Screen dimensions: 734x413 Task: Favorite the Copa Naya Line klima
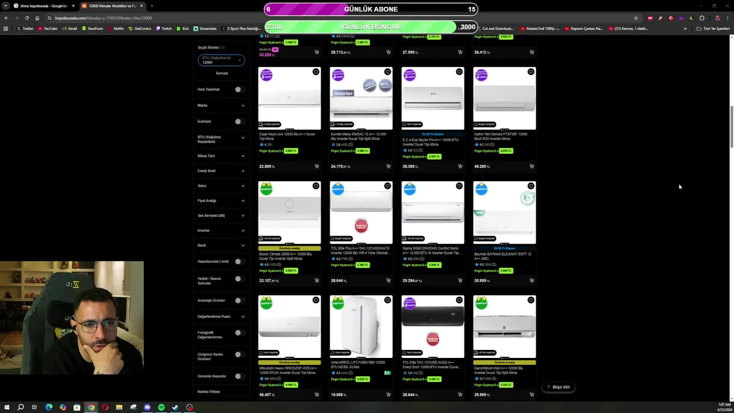(x=316, y=72)
